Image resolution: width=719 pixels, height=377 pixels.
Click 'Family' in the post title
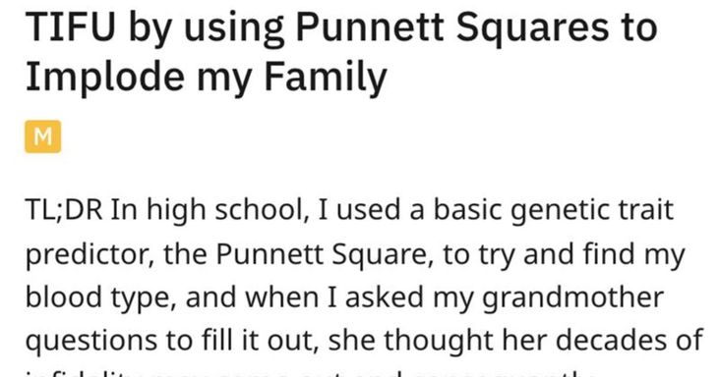[x=326, y=77]
